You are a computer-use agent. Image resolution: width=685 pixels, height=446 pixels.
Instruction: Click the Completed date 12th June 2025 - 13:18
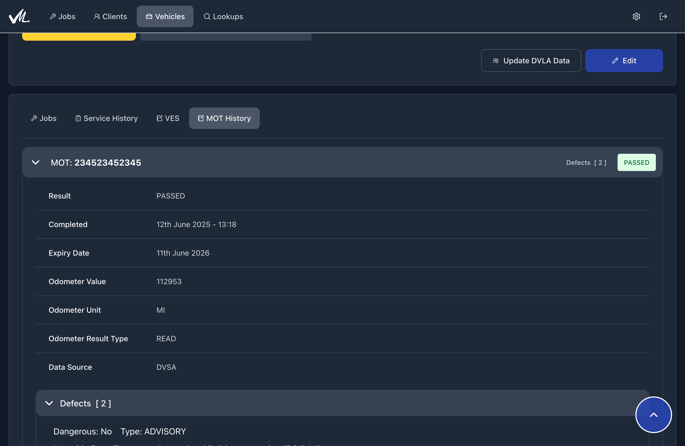pyautogui.click(x=196, y=224)
